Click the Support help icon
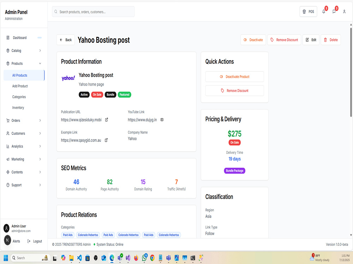 pos(8,185)
